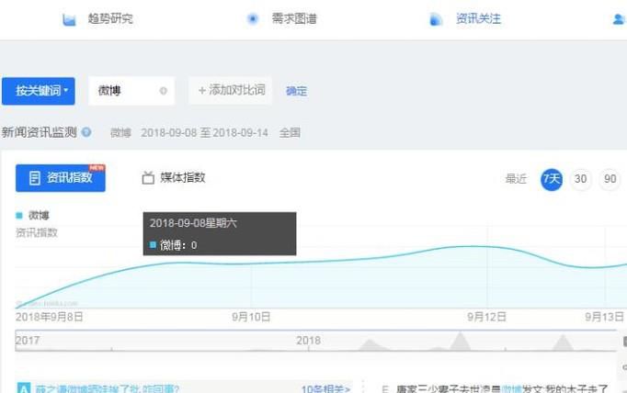The width and height of the screenshot is (627, 393).
Task: Open the 10条相关 related news link
Action: pos(325,388)
